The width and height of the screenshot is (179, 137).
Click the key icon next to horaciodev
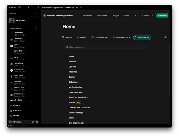pos(33,122)
